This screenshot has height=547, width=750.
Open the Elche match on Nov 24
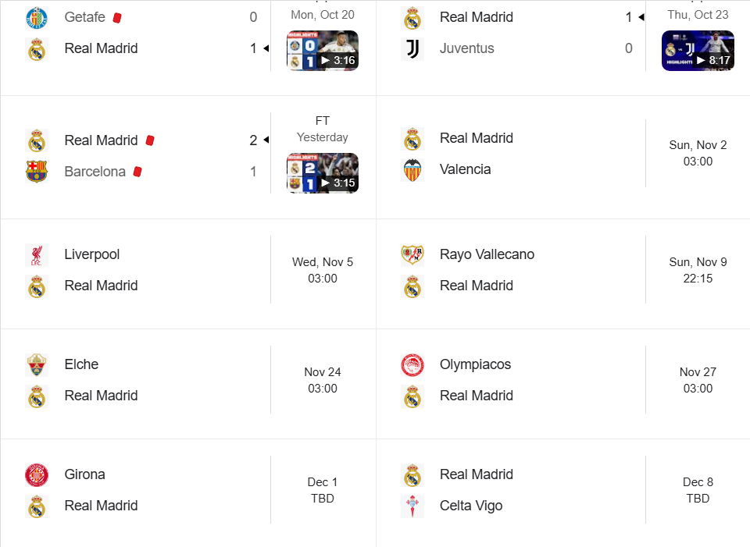tap(323, 380)
